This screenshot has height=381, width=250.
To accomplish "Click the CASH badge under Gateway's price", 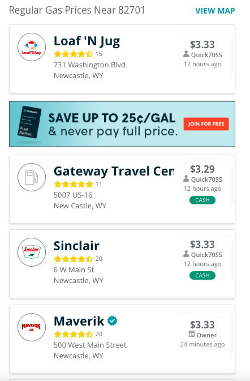I will (x=202, y=200).
